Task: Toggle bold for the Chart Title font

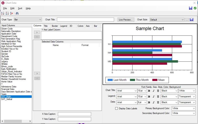Action: [149, 91]
